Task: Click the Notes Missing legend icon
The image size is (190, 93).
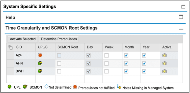Action: tap(119, 87)
